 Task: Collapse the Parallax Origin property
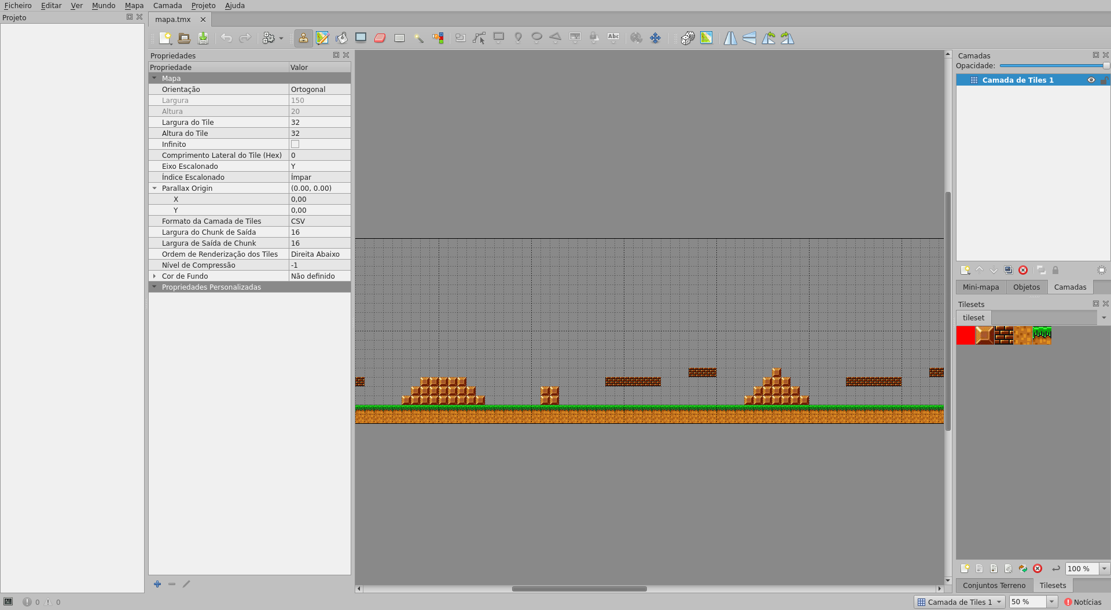click(154, 188)
